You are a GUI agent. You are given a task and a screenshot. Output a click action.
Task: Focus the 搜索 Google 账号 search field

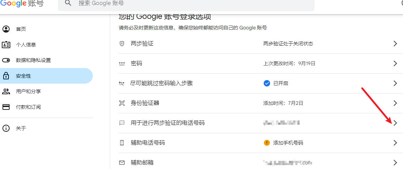pyautogui.click(x=186, y=5)
